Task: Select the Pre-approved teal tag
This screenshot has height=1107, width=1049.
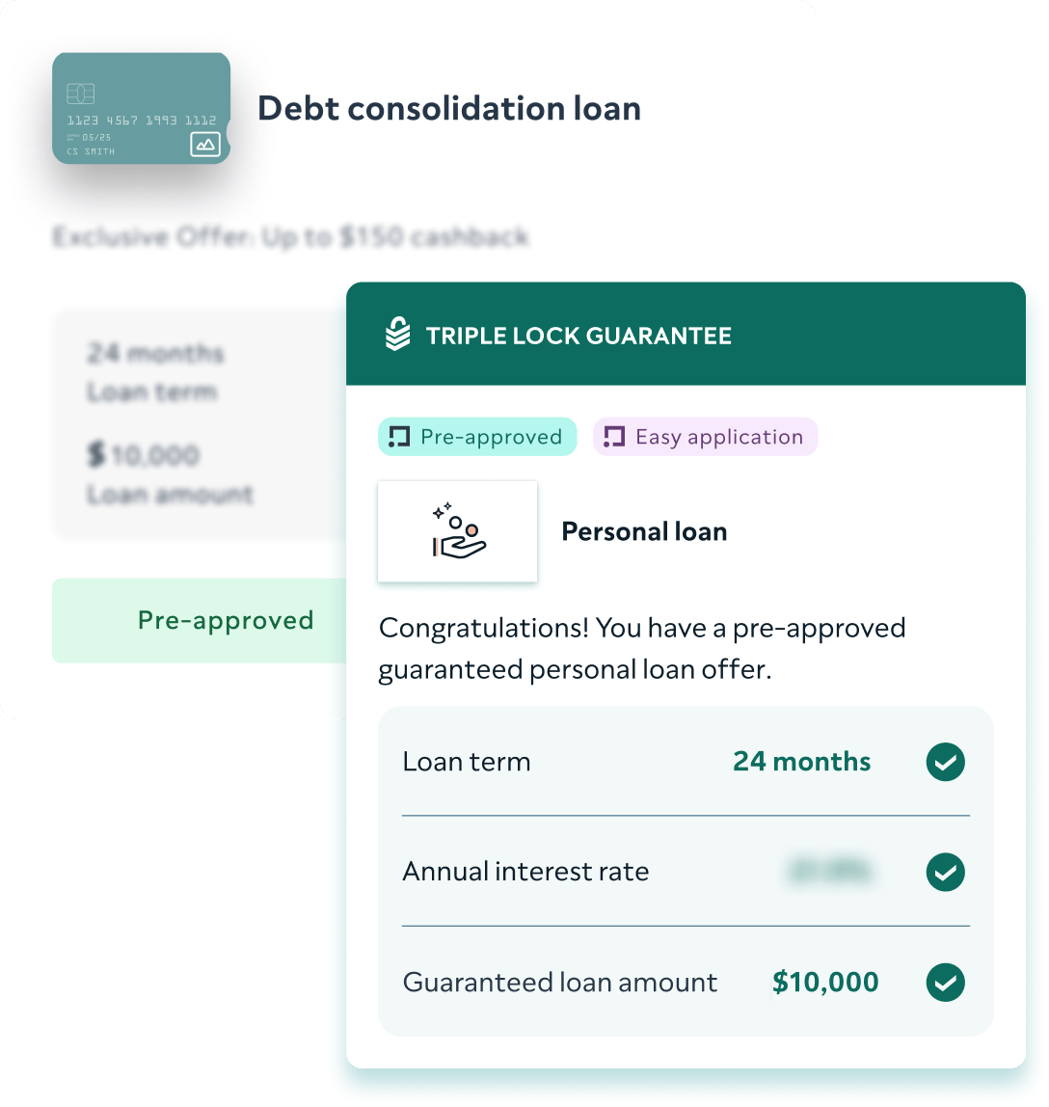Action: coord(476,437)
